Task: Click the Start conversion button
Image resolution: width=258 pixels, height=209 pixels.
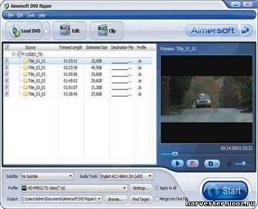Action: coord(225,190)
